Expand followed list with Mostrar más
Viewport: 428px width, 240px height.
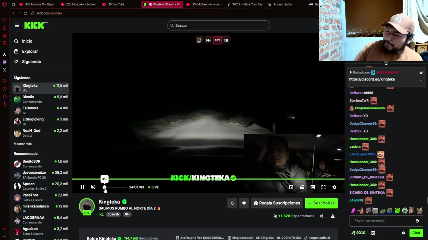tap(23, 144)
